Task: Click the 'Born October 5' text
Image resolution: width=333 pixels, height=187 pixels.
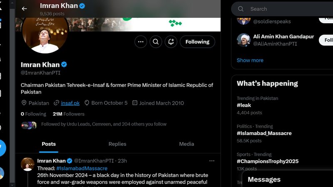Action: [x=109, y=103]
